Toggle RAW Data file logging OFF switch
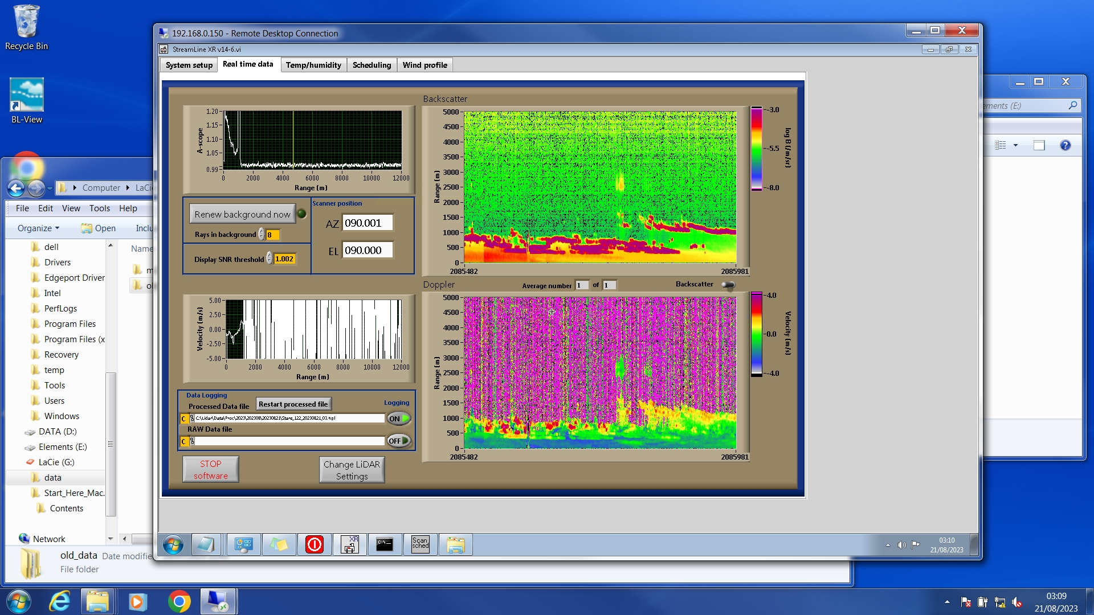 pos(399,441)
